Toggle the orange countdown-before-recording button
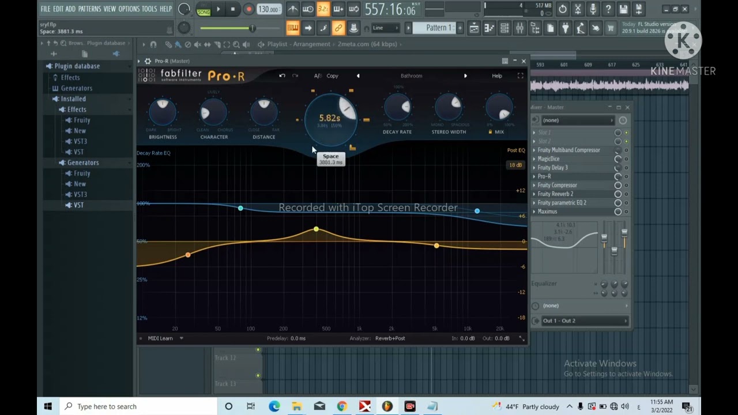Image resolution: width=738 pixels, height=415 pixels. [323, 9]
